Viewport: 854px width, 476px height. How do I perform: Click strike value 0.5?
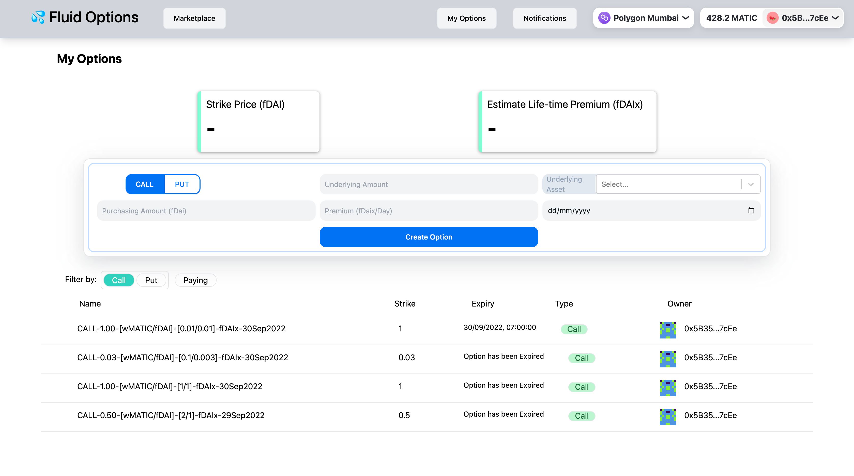coord(404,415)
